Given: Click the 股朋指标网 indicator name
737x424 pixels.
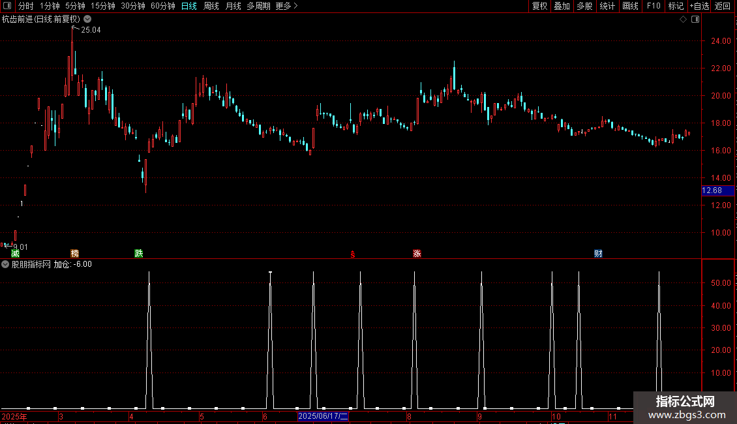Looking at the screenshot, I should (31, 265).
